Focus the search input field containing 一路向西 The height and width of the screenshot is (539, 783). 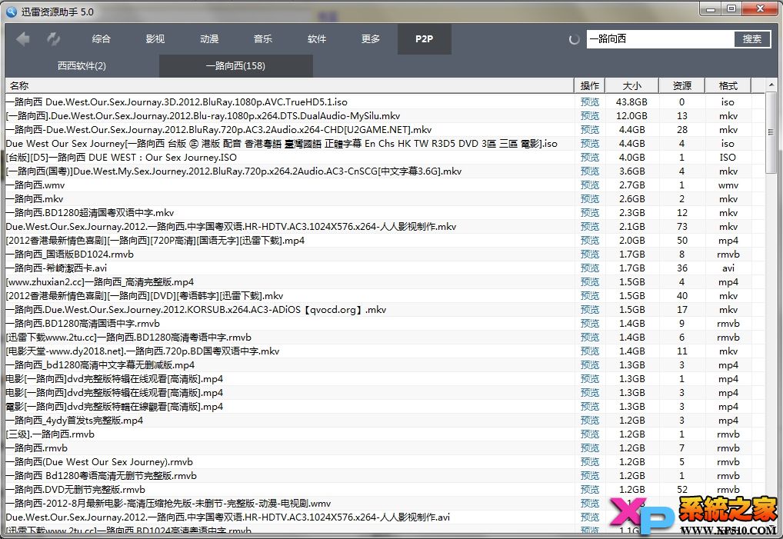pyautogui.click(x=660, y=39)
